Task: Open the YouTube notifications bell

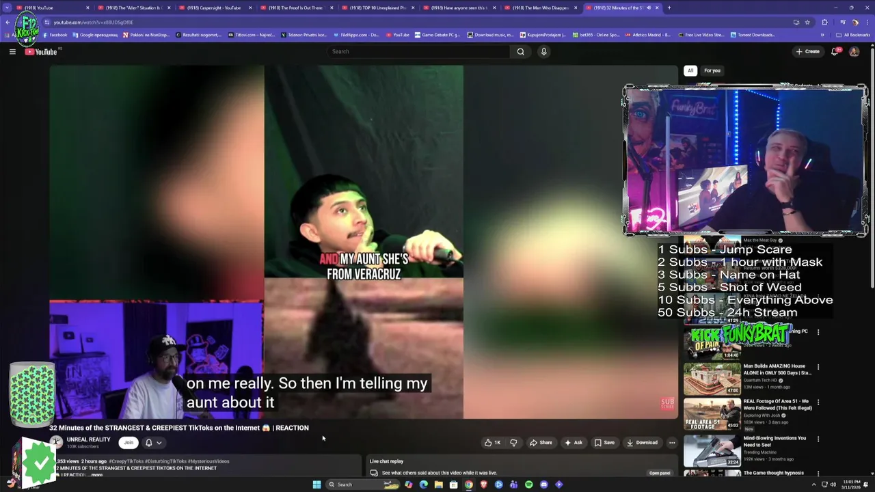Action: point(835,51)
